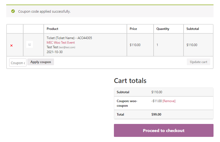Click the Quantity column header
220x142 pixels.
163,29
